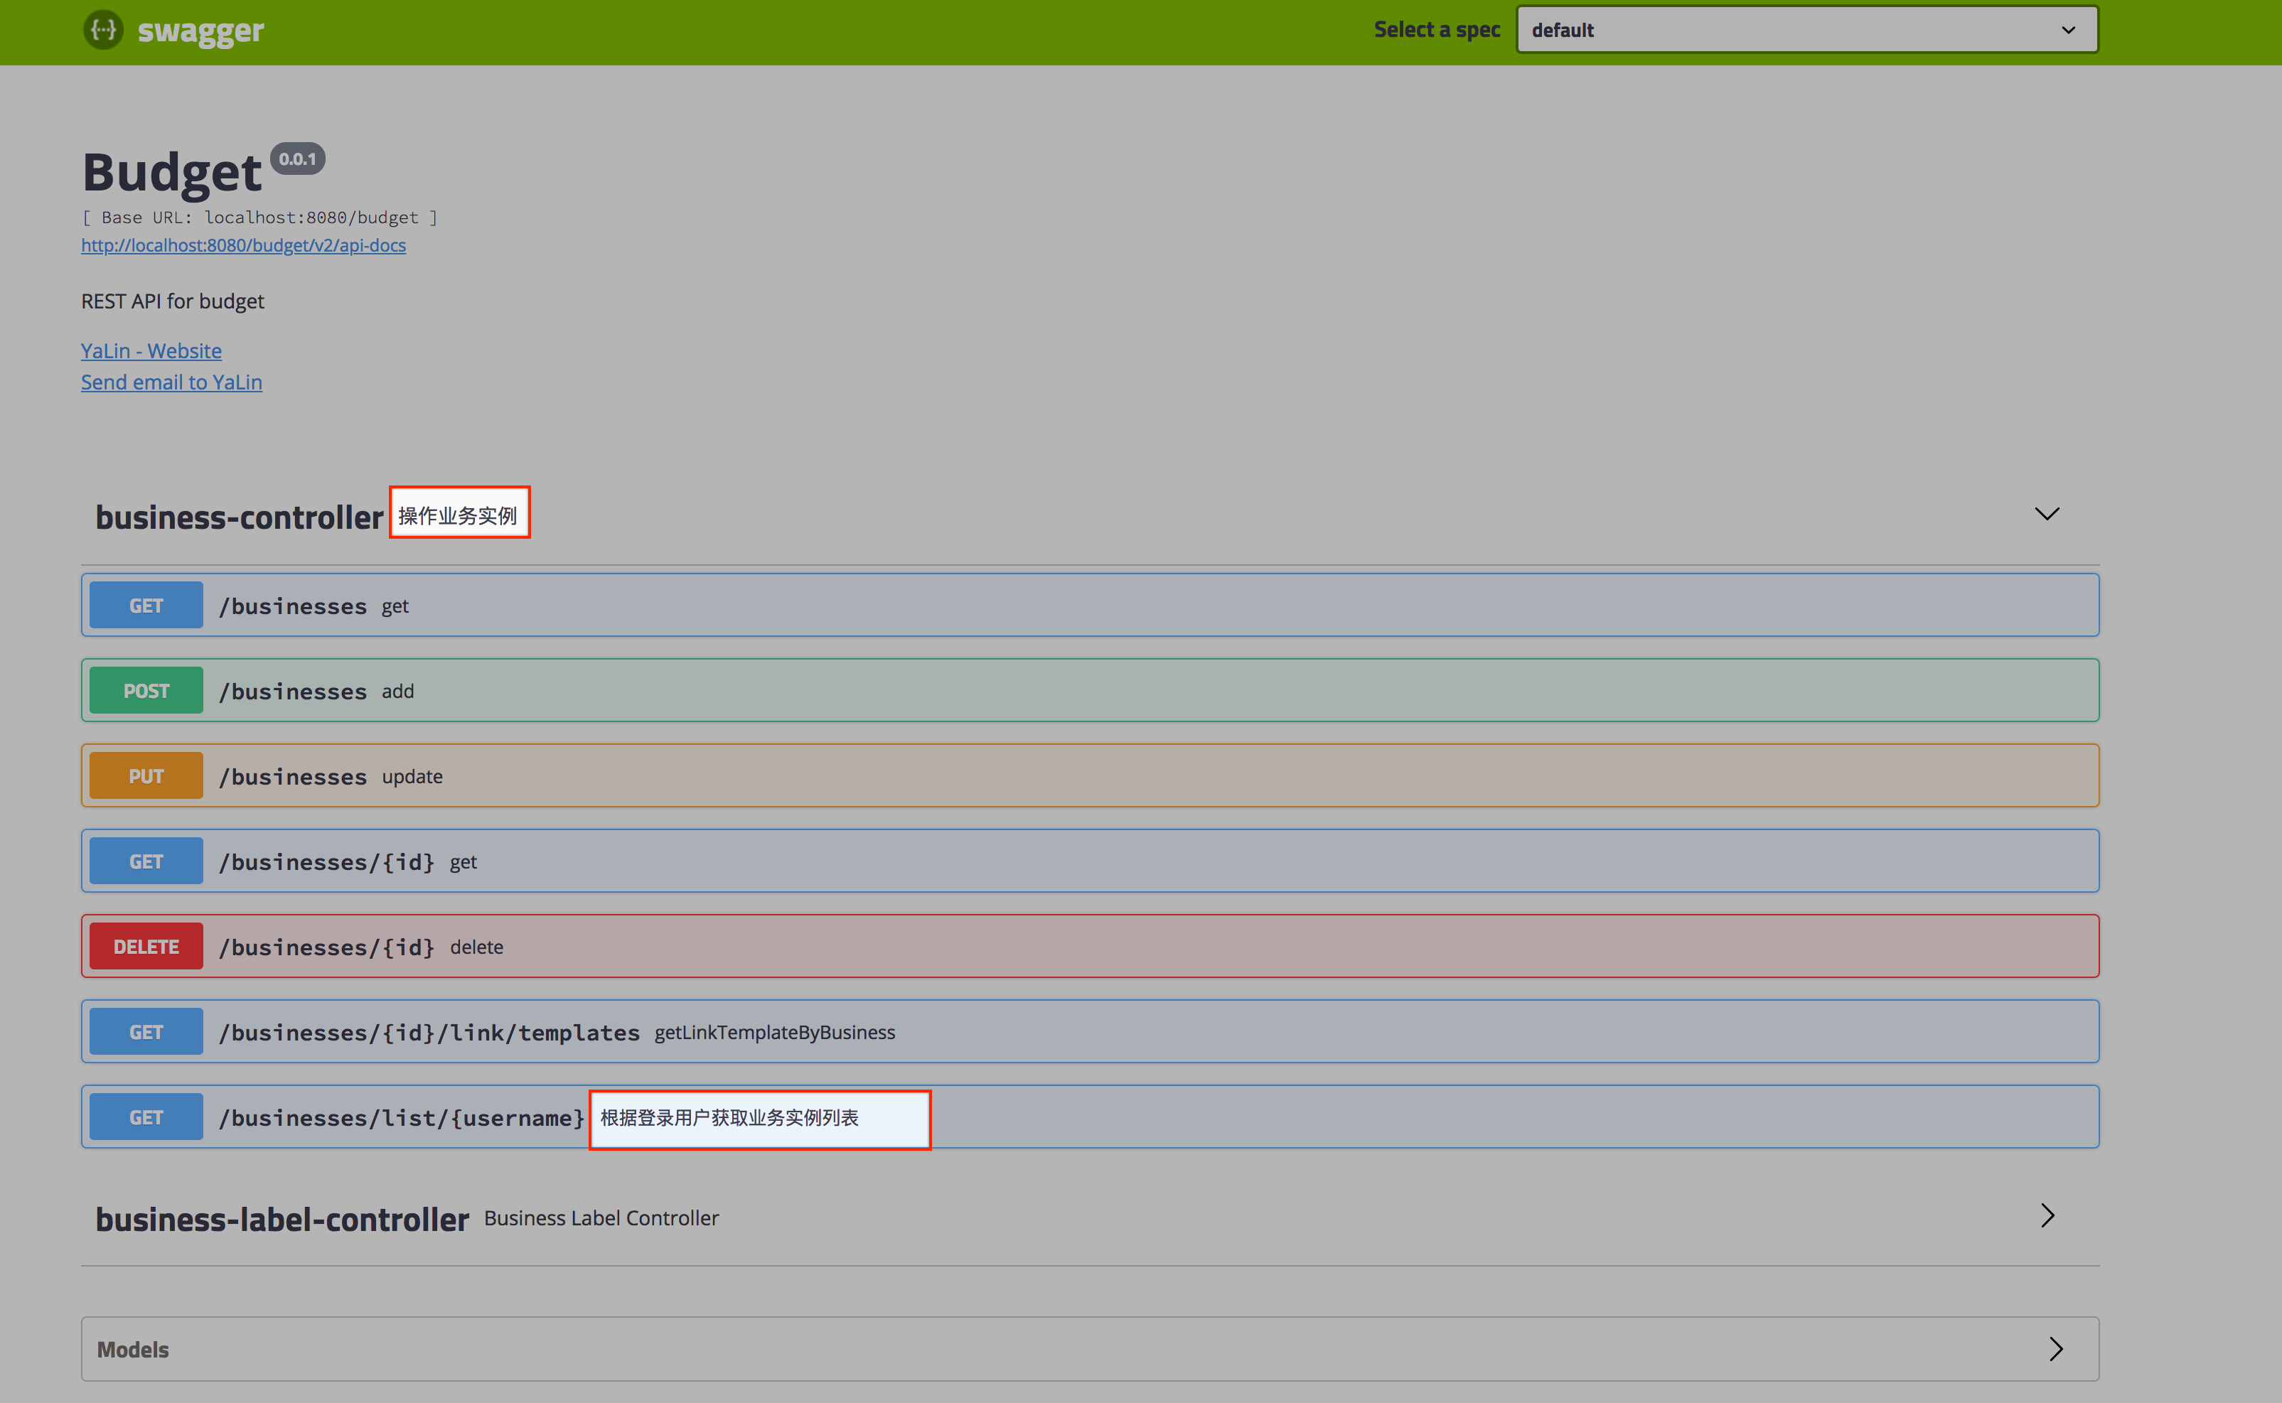The image size is (2282, 1403).
Task: Click Send email to YaLin link
Action: coord(172,382)
